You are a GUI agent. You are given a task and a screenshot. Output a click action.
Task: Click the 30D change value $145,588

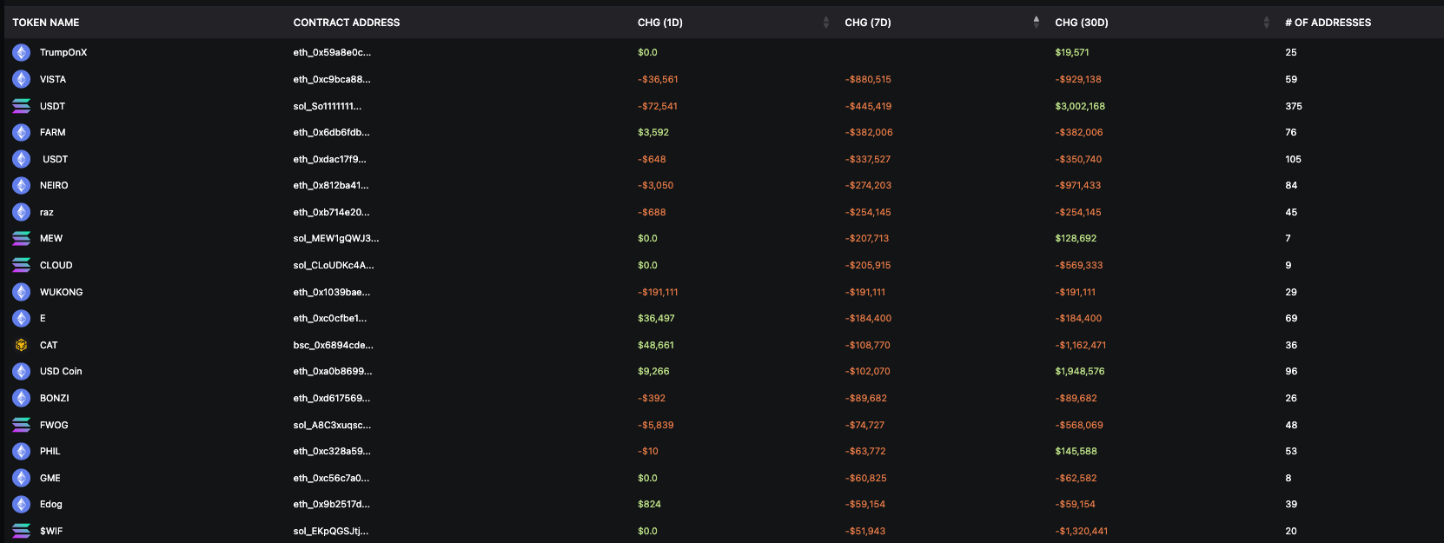(x=1076, y=451)
